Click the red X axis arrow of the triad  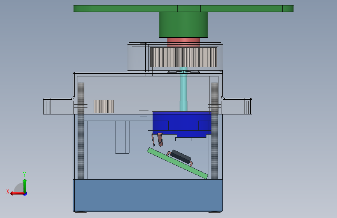coord(17,194)
